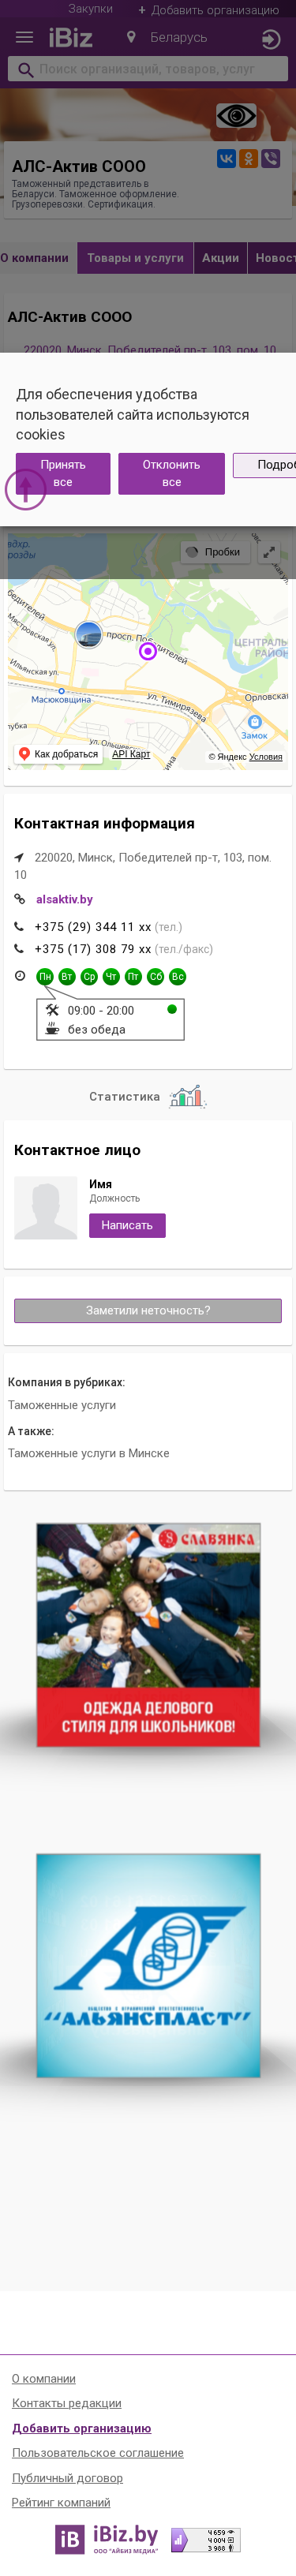This screenshot has width=296, height=2576.
Task: Open Статистика chart section
Action: 147,1096
